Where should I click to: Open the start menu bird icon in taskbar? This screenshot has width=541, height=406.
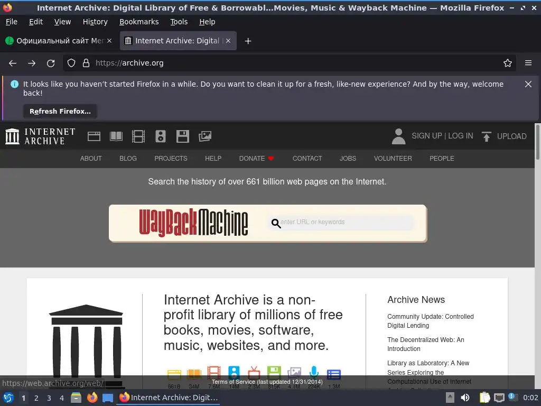(8, 398)
